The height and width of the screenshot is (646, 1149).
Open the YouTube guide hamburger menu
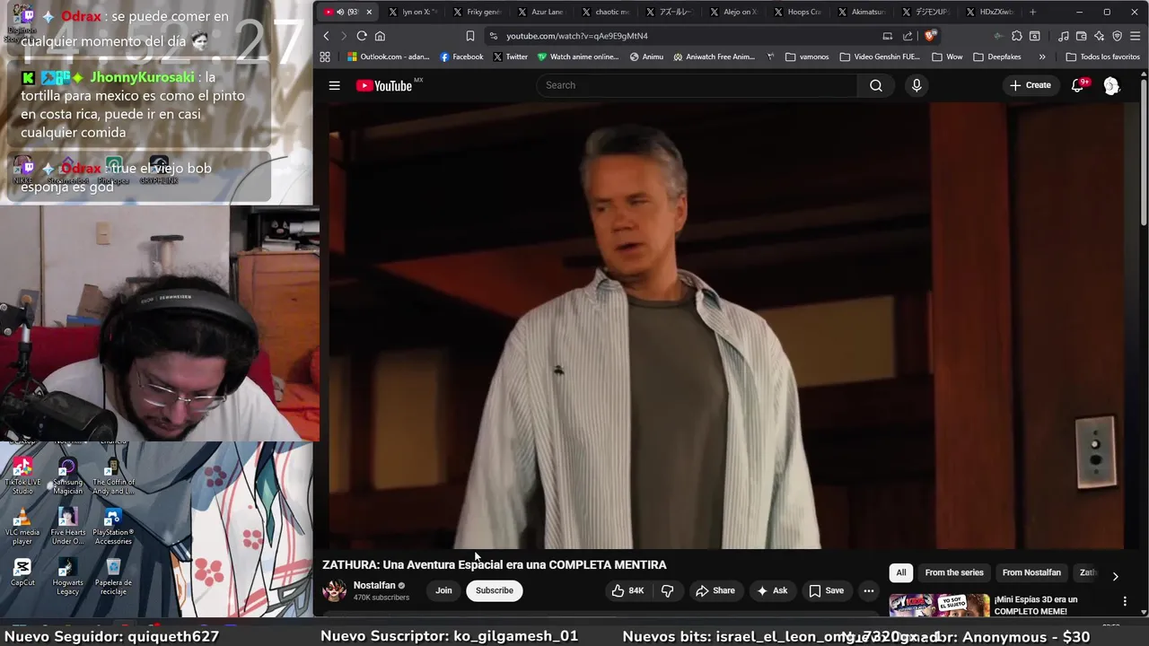tap(334, 85)
